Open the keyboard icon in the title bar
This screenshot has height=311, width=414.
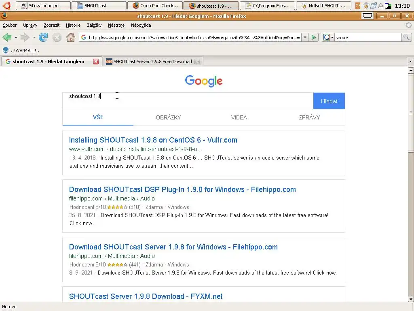coord(367,16)
